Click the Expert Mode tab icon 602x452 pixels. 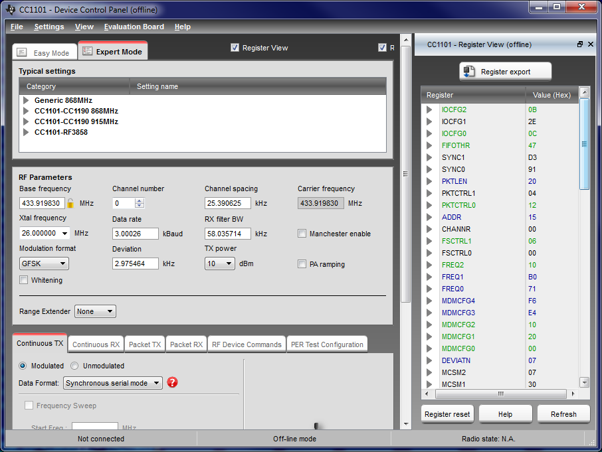88,51
